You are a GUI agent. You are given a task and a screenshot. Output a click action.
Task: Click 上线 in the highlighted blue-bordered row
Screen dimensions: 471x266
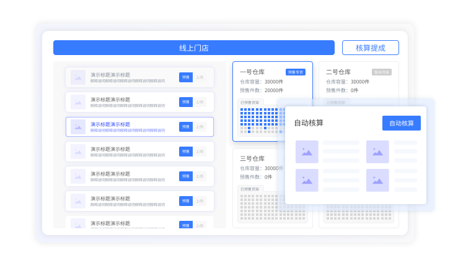[200, 127]
